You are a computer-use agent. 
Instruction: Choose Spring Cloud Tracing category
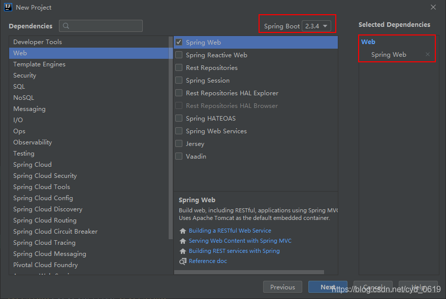tap(89, 243)
